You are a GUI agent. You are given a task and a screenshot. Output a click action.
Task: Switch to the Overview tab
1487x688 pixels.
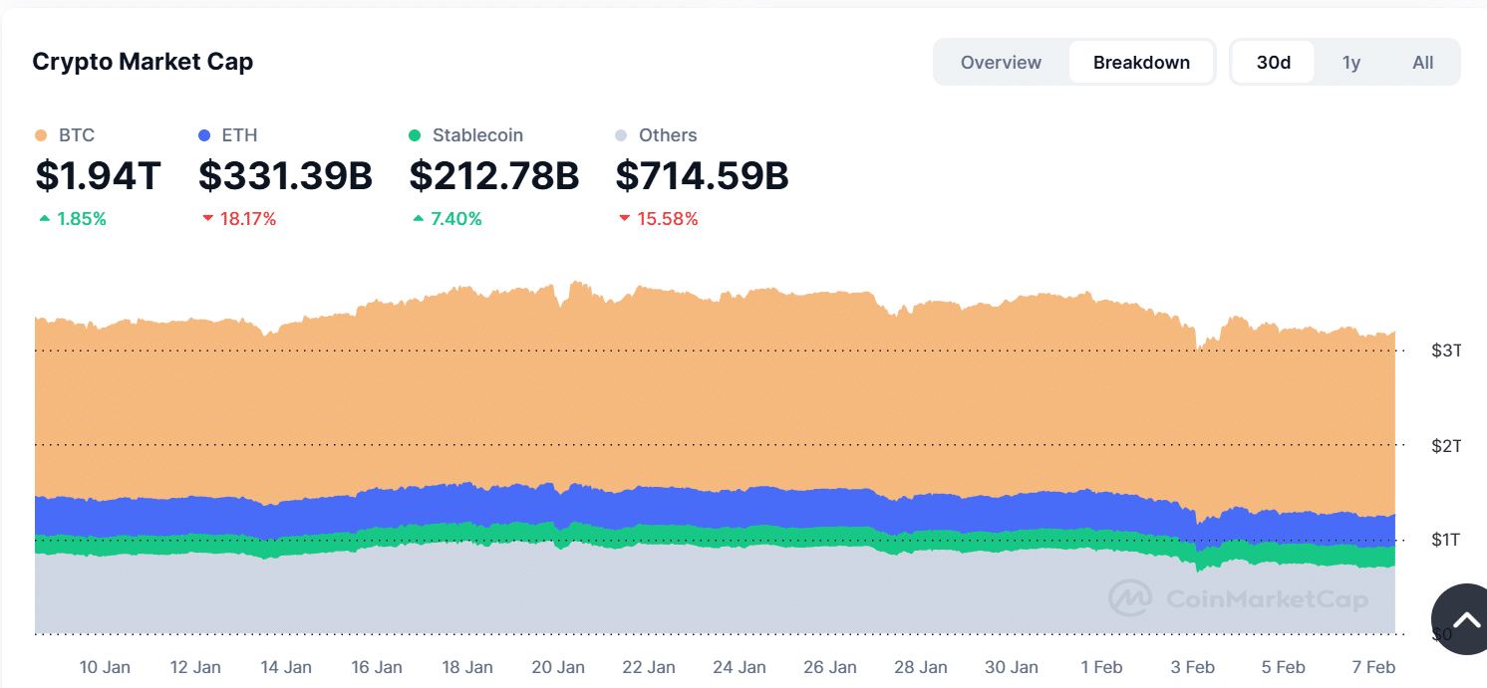tap(1001, 63)
